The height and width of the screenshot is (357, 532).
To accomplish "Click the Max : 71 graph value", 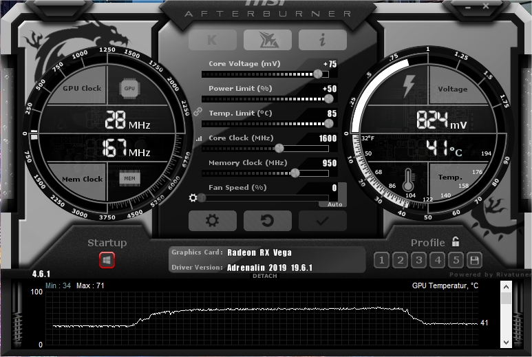I will [90, 285].
